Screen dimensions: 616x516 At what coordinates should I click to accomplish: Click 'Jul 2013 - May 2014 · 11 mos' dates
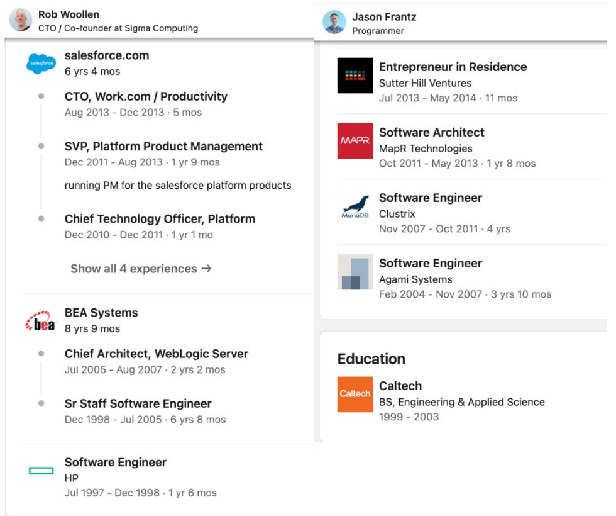pos(448,98)
